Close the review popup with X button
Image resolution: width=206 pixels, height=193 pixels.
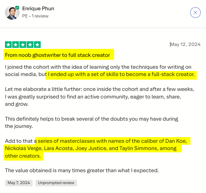[x=195, y=13]
